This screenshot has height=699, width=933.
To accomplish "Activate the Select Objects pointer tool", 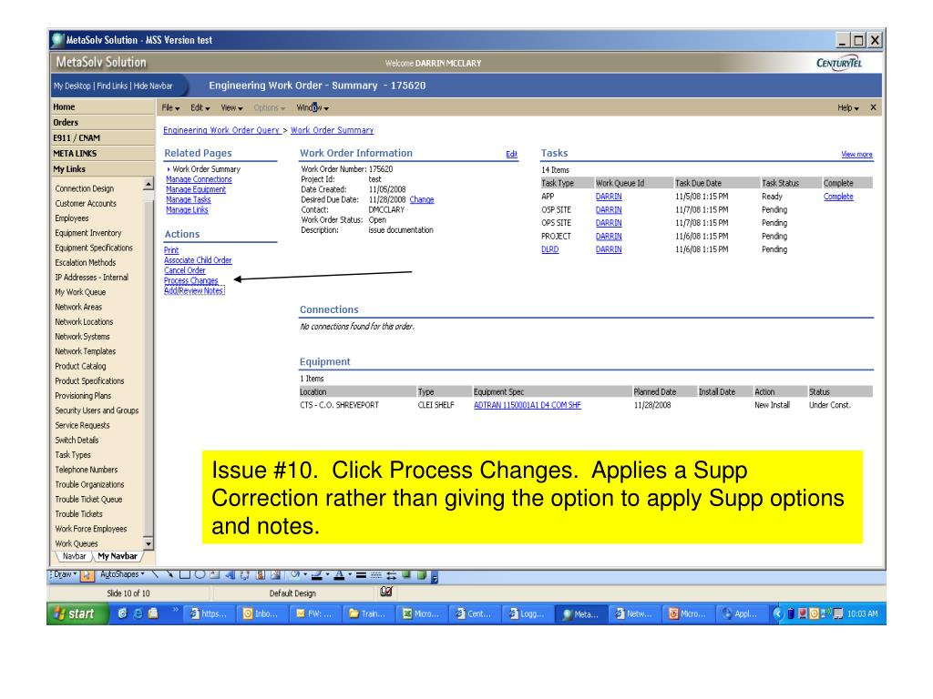I will tap(87, 575).
